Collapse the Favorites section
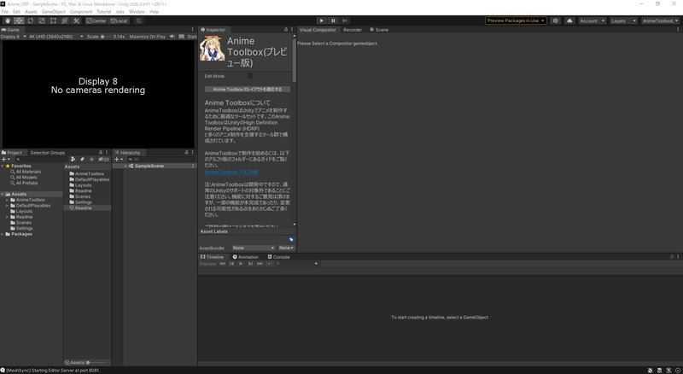Screen dimensions: 683x374 point(3,166)
